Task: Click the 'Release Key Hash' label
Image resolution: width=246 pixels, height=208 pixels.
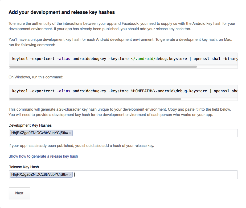Action: [x=24, y=167]
